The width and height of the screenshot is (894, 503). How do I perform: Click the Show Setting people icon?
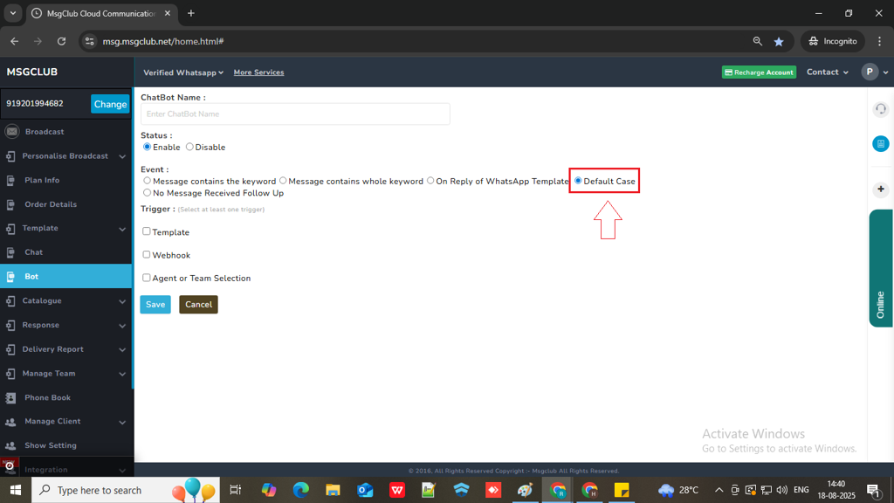coord(10,445)
